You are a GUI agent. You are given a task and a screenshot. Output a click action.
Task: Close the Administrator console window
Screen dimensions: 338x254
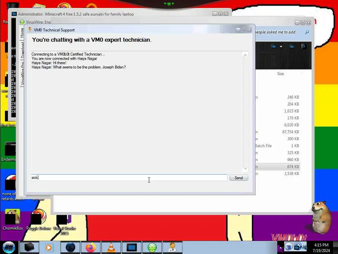[x=226, y=14]
